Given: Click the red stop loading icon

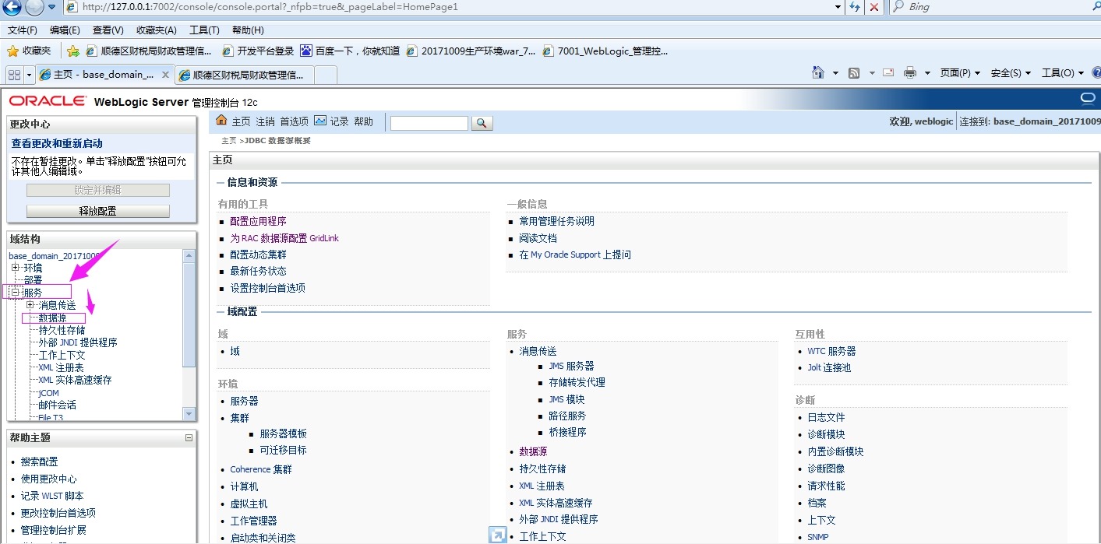Looking at the screenshot, I should 874,7.
